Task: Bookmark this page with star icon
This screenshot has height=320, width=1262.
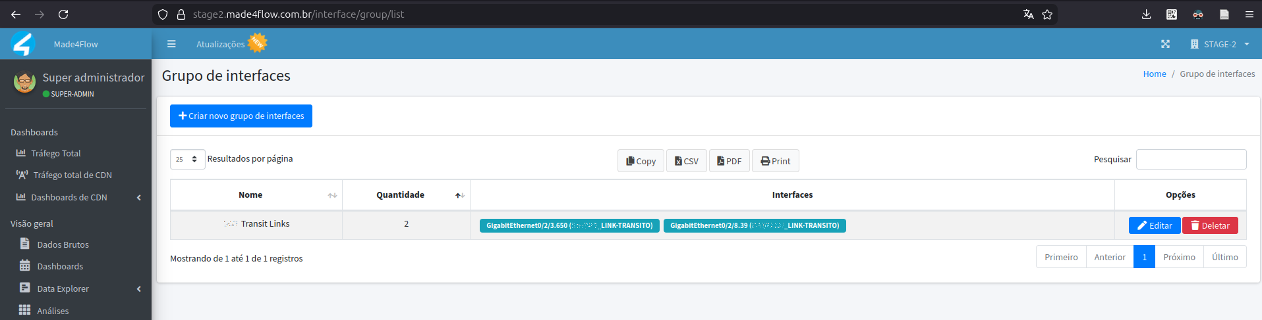Action: click(1047, 14)
